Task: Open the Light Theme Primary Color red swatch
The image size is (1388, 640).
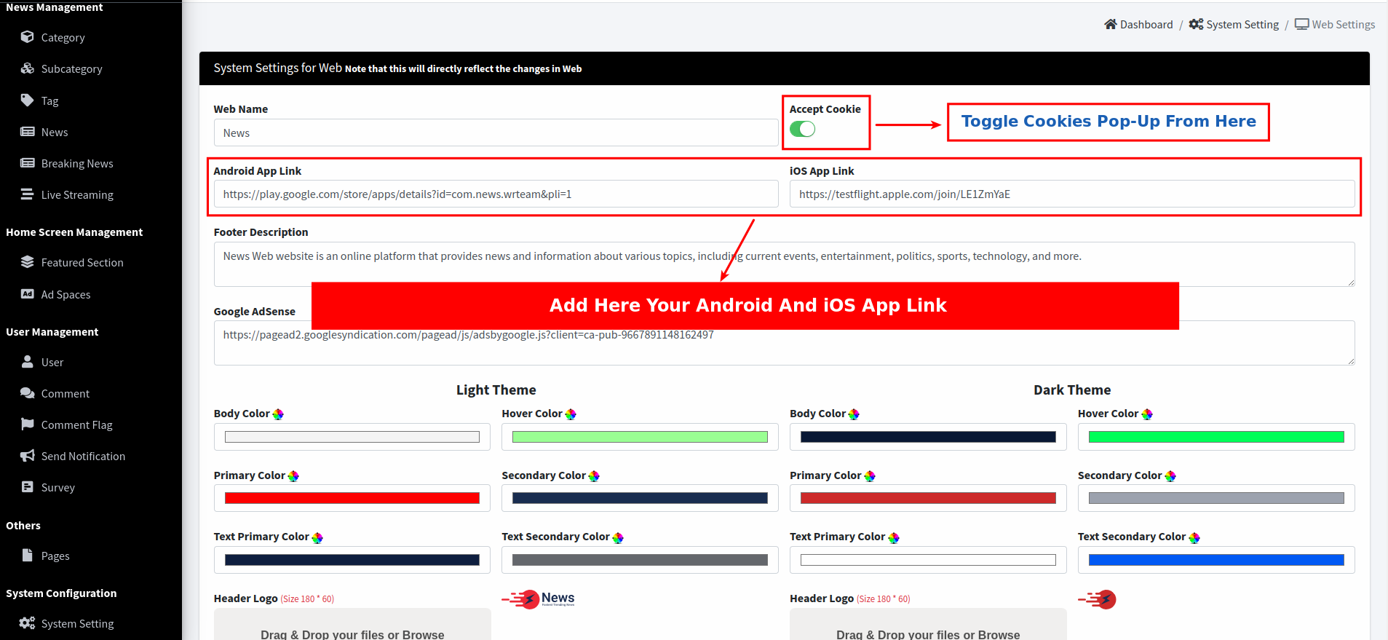Action: (x=352, y=499)
